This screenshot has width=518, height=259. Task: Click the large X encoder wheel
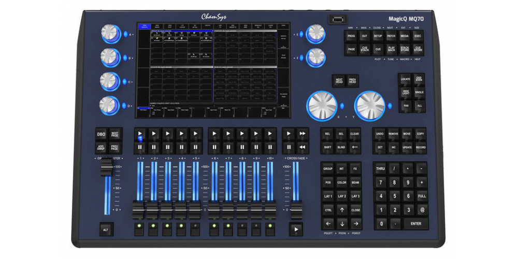click(322, 106)
